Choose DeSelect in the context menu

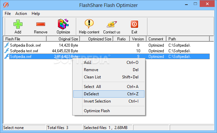[x=109, y=94]
